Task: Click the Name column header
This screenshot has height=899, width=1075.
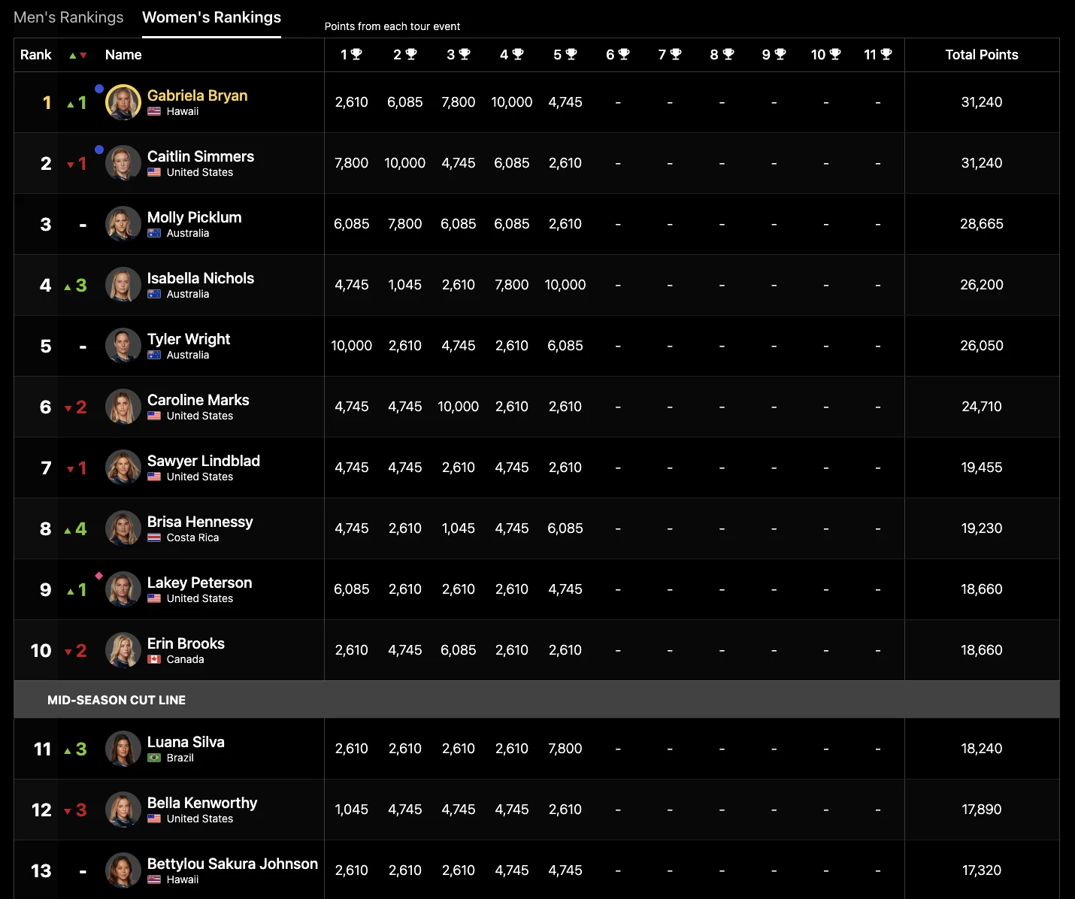Action: click(123, 54)
